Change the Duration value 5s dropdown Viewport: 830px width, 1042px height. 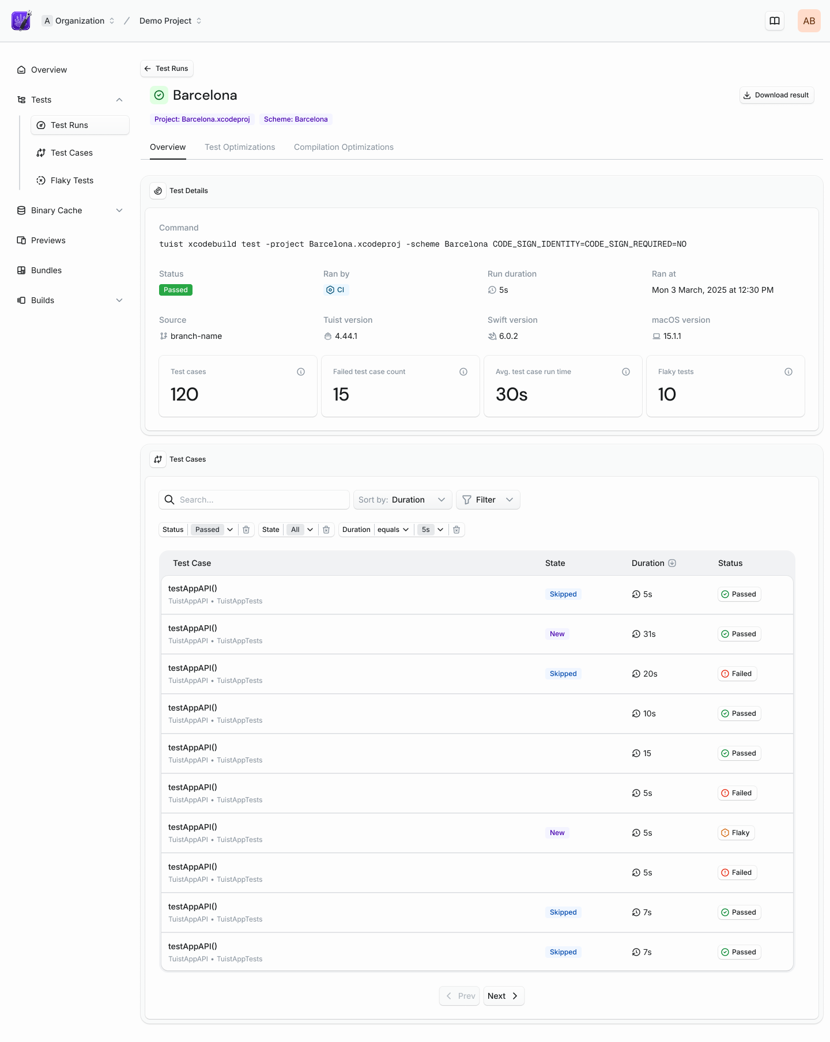(x=431, y=530)
